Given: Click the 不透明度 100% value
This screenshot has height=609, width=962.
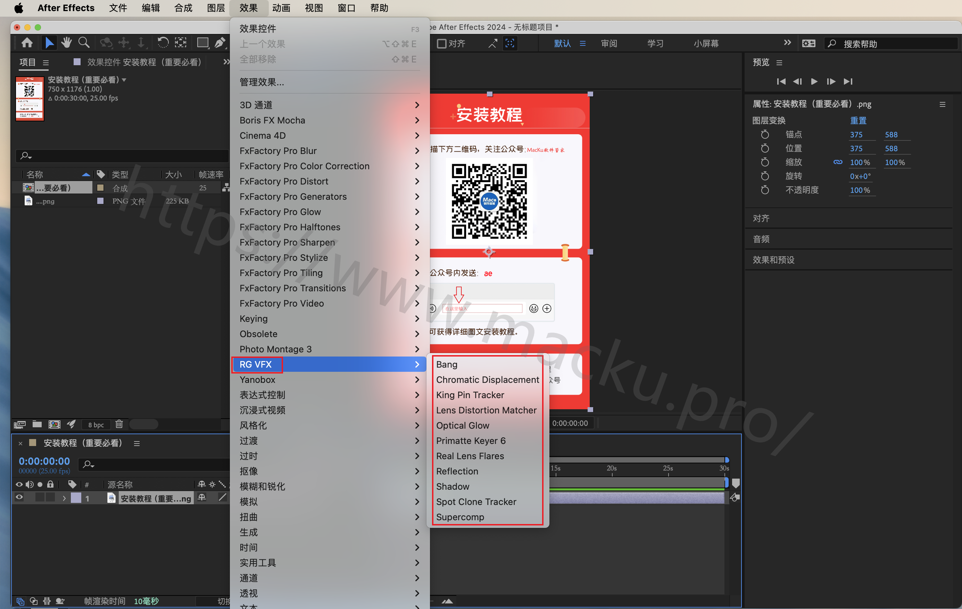Looking at the screenshot, I should pos(860,190).
